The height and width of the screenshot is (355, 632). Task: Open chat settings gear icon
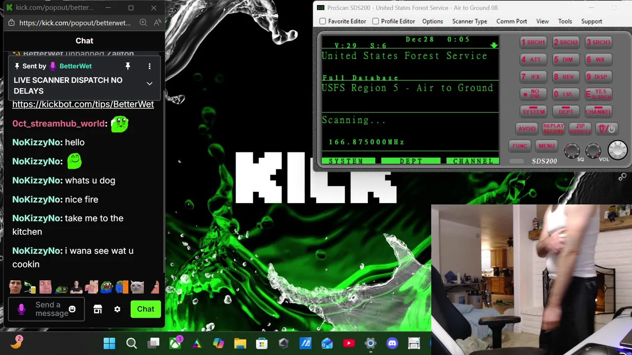(x=117, y=309)
